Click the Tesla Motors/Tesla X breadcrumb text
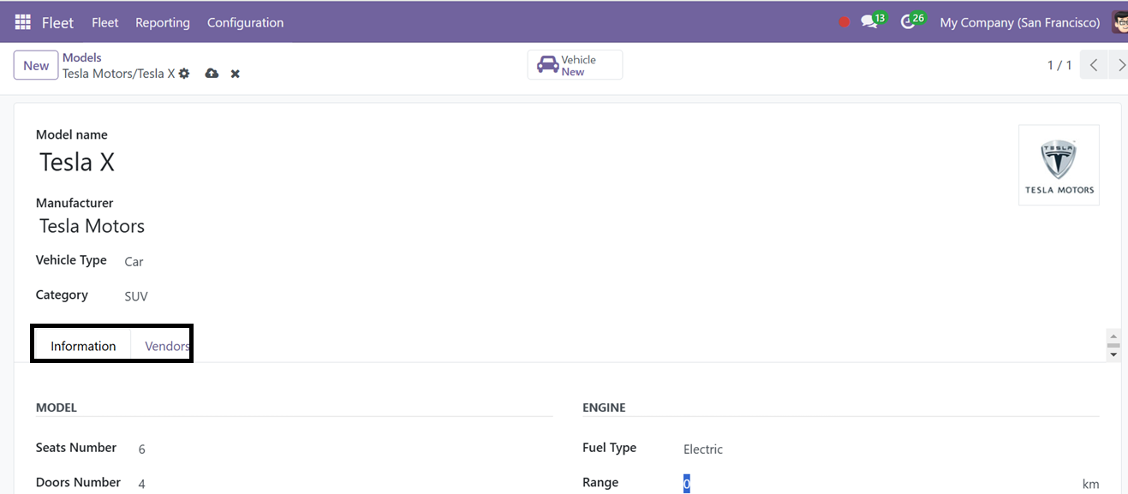The width and height of the screenshot is (1128, 494). [118, 74]
